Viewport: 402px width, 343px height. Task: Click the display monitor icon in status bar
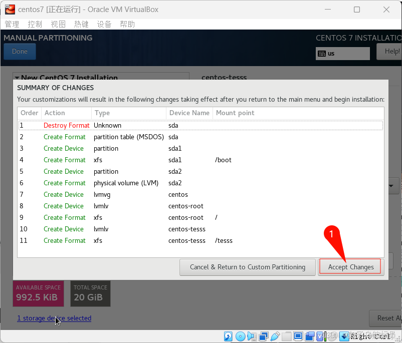[298, 336]
